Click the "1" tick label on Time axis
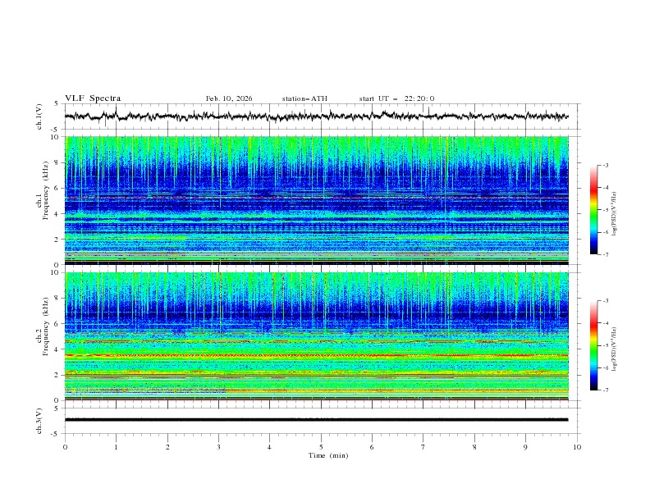The image size is (650, 502). point(116,447)
